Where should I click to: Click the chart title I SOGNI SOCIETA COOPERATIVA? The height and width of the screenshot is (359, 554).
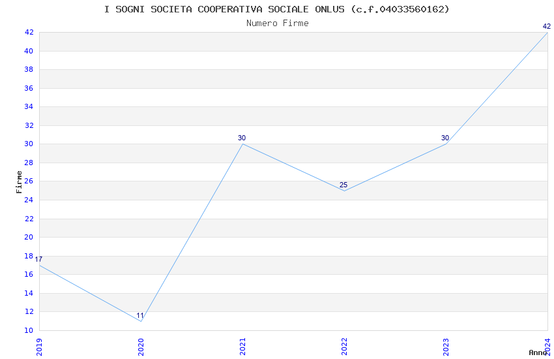click(x=276, y=9)
